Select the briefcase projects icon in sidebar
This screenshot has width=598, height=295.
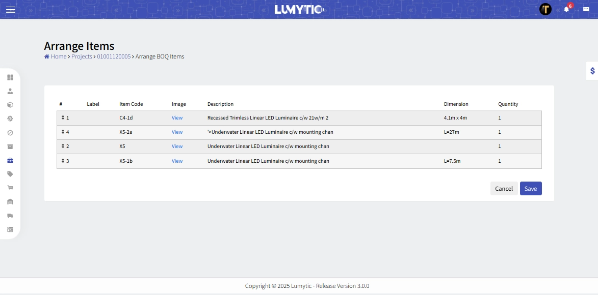(x=10, y=160)
